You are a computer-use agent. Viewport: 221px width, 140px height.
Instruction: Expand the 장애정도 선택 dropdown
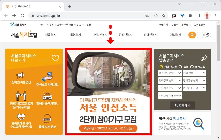170,80
